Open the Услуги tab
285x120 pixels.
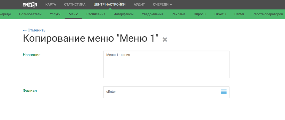55,14
